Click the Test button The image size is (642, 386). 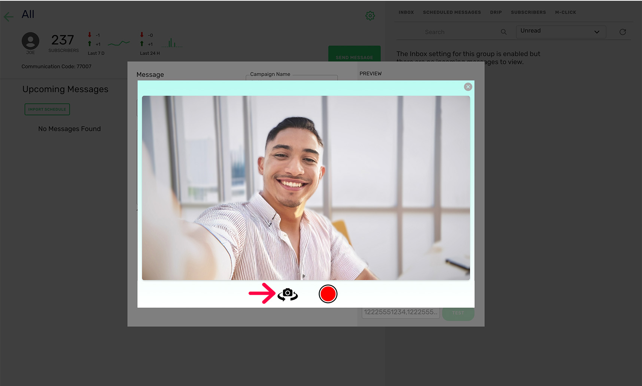[x=458, y=313]
